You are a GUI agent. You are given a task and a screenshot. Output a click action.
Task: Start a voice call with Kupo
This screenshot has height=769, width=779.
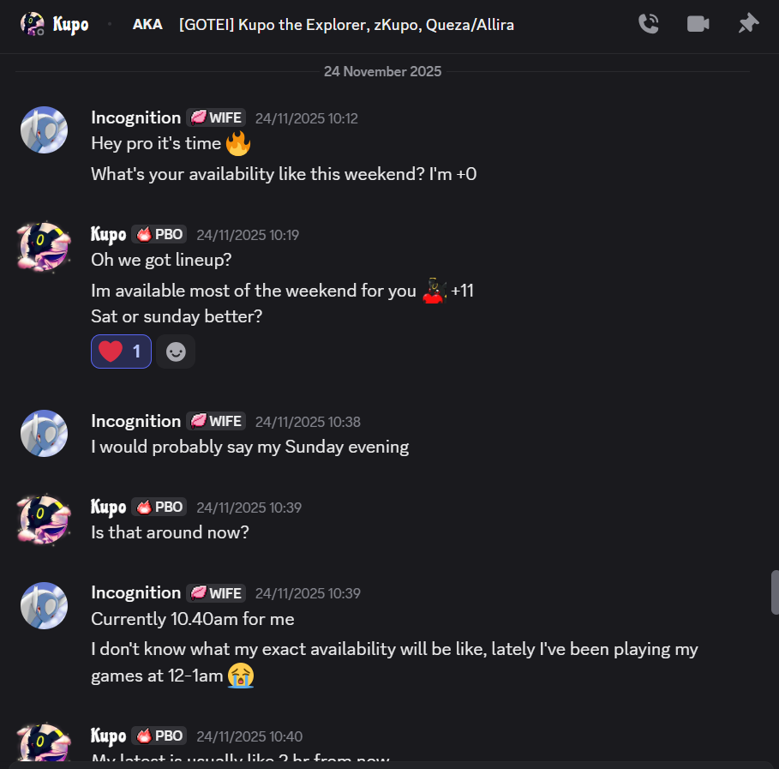tap(649, 24)
